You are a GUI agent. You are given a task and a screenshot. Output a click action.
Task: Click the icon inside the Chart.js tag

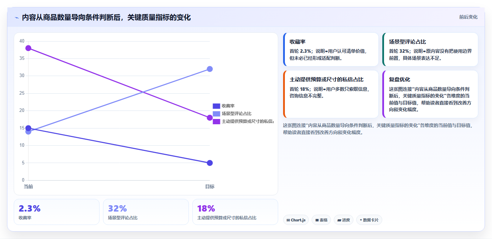click(288, 220)
